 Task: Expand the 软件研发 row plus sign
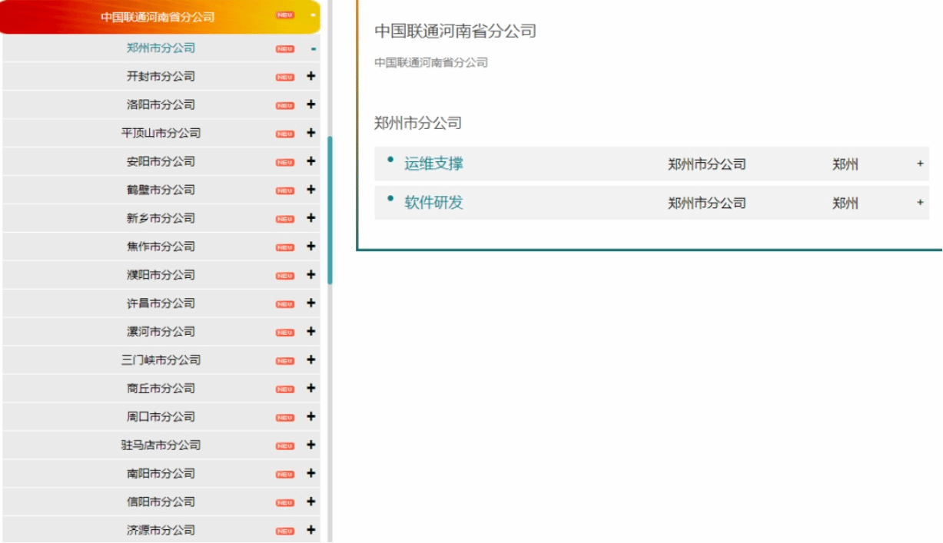(920, 203)
